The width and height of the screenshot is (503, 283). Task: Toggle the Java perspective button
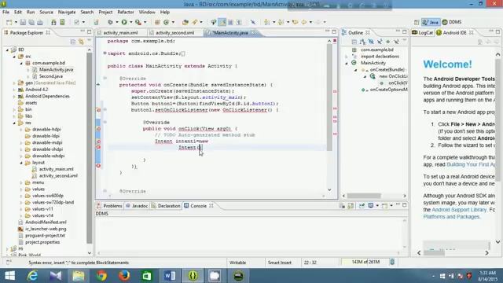tap(431, 22)
